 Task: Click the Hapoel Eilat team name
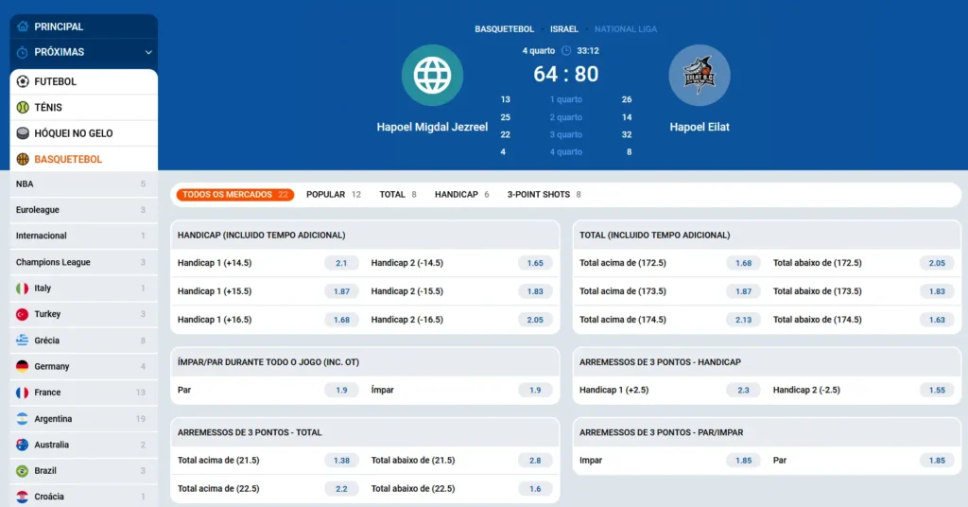pyautogui.click(x=700, y=127)
